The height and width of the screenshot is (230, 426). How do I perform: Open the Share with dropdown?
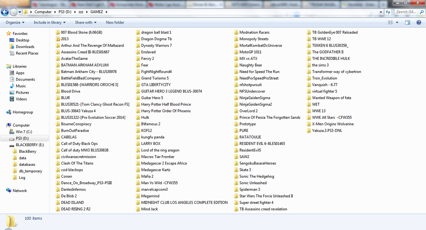86,23
